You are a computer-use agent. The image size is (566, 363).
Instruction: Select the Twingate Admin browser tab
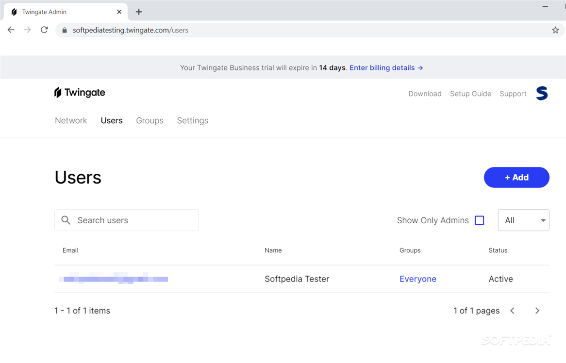click(x=65, y=12)
